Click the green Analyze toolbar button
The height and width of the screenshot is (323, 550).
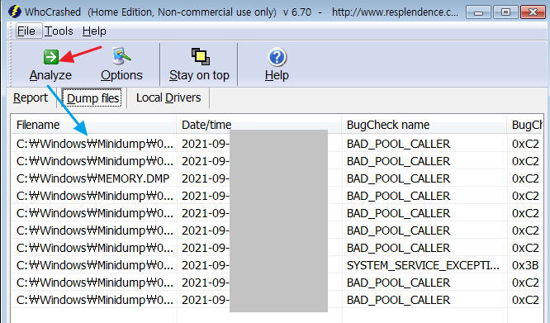[x=50, y=65]
